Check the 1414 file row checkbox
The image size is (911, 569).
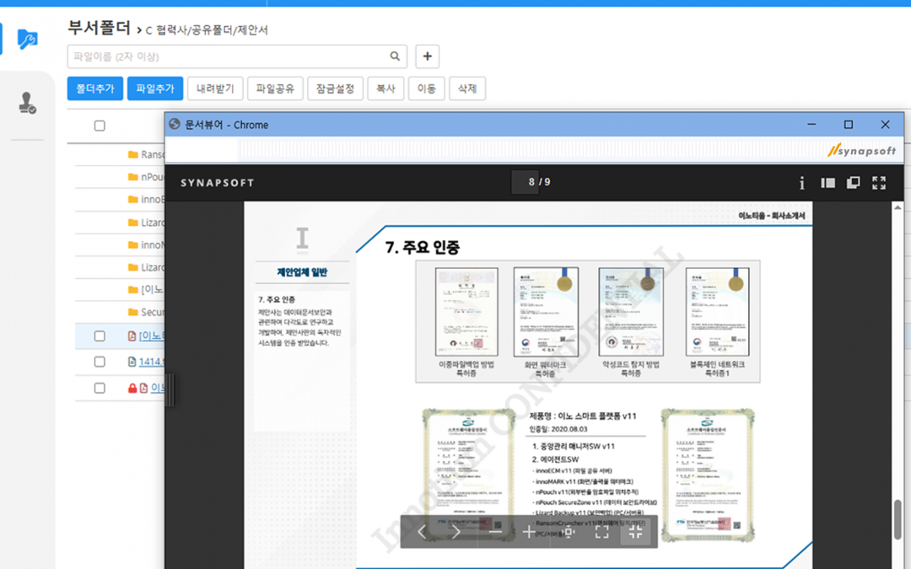tap(100, 362)
